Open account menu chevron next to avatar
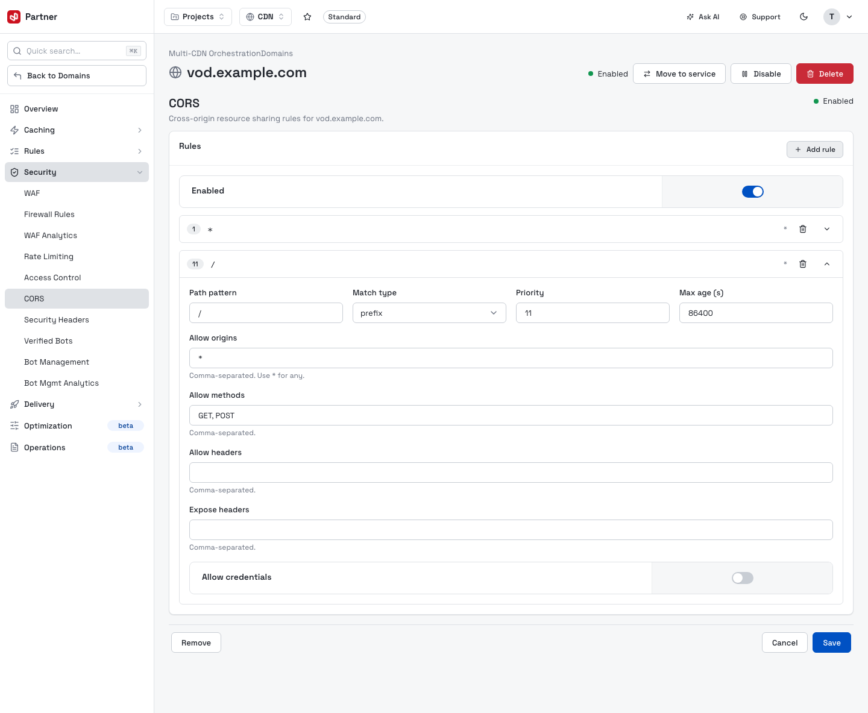Screen dimensions: 868x713 849,17
